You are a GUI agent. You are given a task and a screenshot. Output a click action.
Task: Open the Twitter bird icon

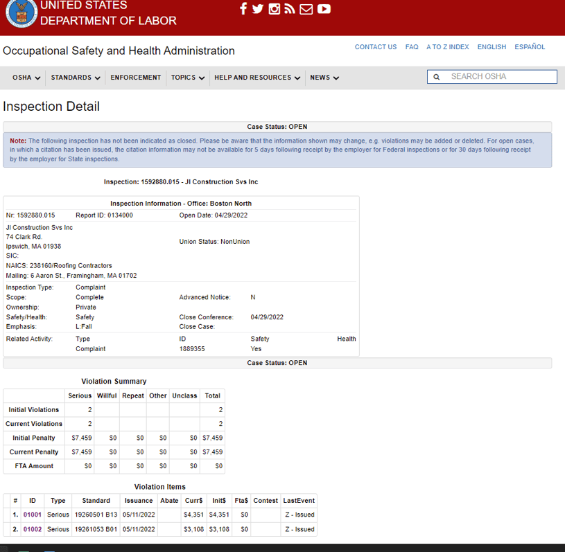click(258, 8)
